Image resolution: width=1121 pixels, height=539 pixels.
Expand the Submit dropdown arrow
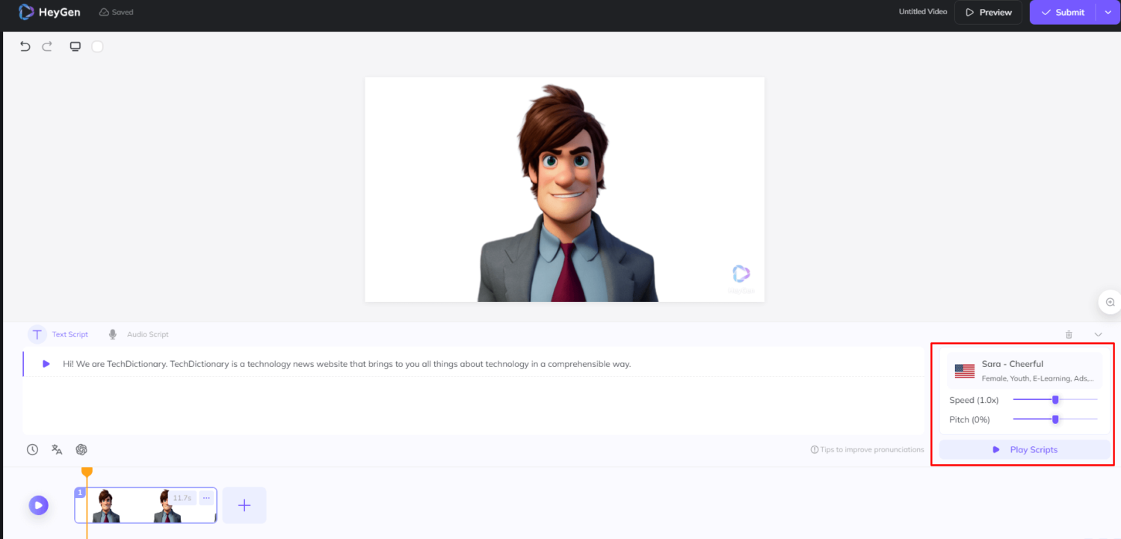pos(1108,12)
